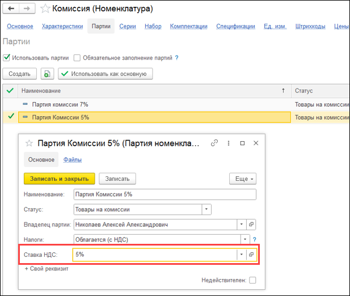Open Ставка НДС record with open icon
The width and height of the screenshot is (350, 296).
[252, 255]
